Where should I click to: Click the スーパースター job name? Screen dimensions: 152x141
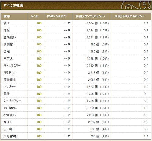[x=12, y=101]
